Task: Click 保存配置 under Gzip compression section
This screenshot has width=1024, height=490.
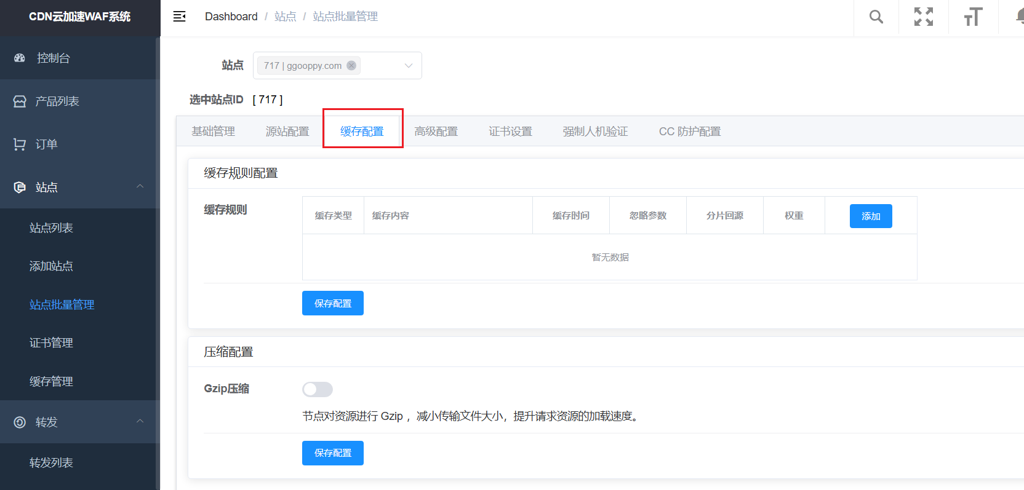Action: (x=332, y=453)
